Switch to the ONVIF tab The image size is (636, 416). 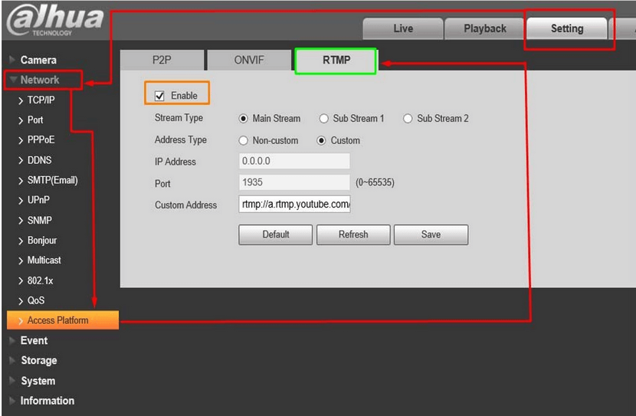[249, 60]
